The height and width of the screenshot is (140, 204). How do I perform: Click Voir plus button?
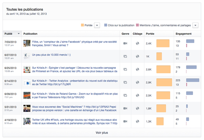[102, 133]
